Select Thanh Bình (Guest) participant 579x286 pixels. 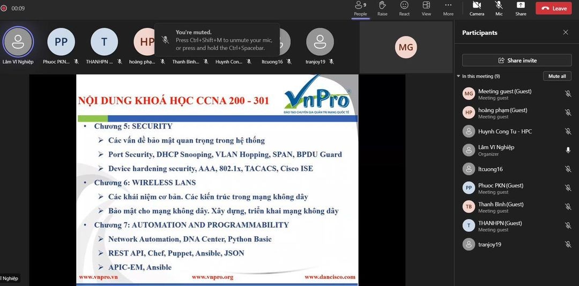517,207
